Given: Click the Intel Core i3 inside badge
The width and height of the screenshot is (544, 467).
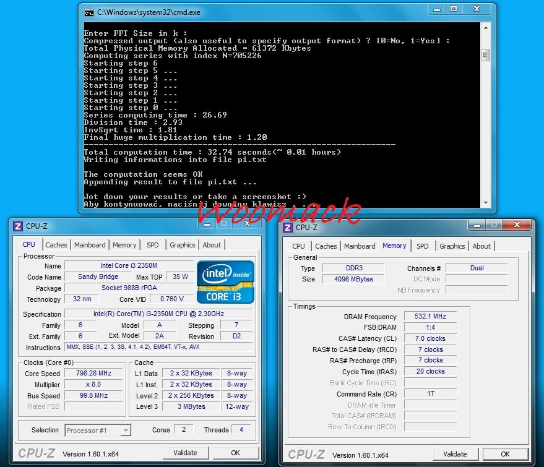Looking at the screenshot, I should pos(225,282).
